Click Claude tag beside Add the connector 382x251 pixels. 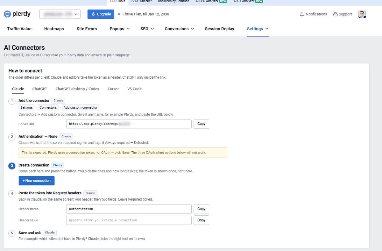click(59, 100)
